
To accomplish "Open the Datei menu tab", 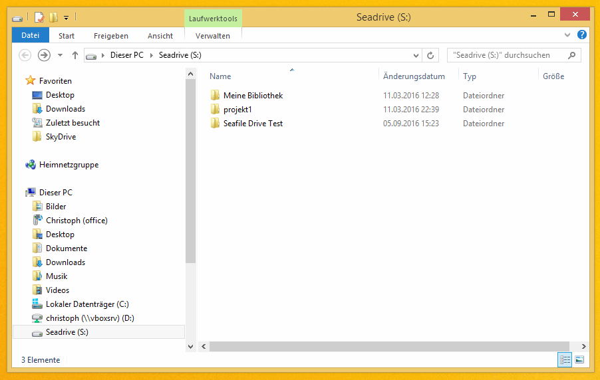I will (x=30, y=35).
